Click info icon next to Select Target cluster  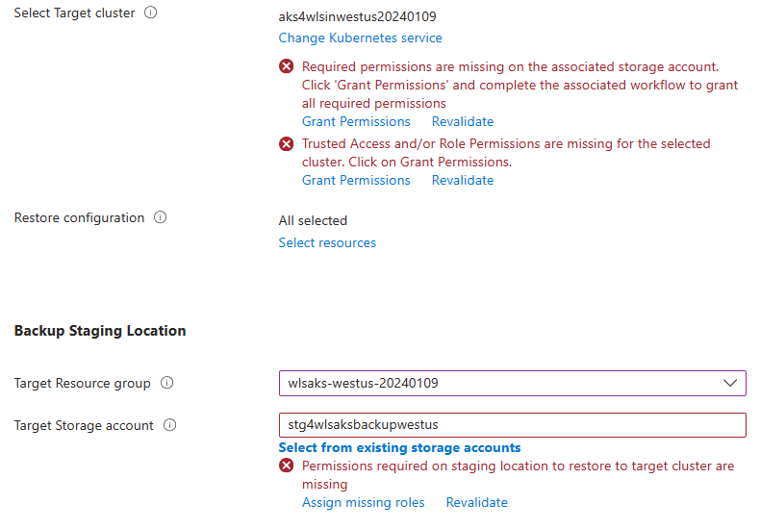pyautogui.click(x=150, y=13)
